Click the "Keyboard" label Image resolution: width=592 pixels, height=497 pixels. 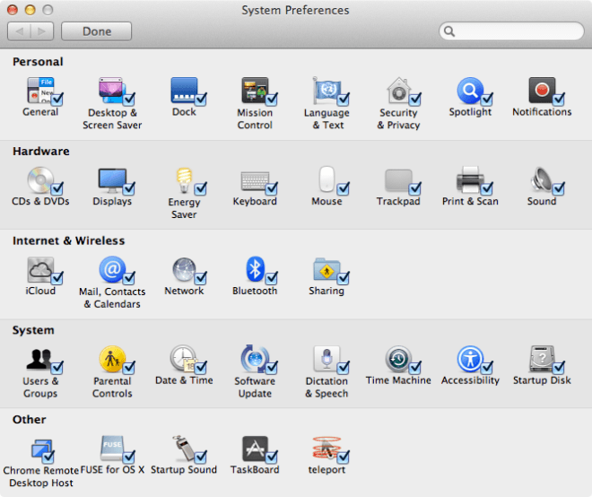coord(255,202)
